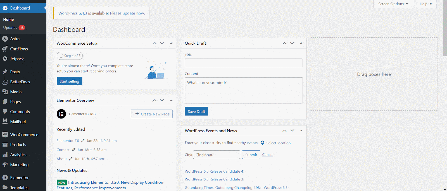Click the Marketing megaphone icon
The image size is (447, 191).
point(5,165)
